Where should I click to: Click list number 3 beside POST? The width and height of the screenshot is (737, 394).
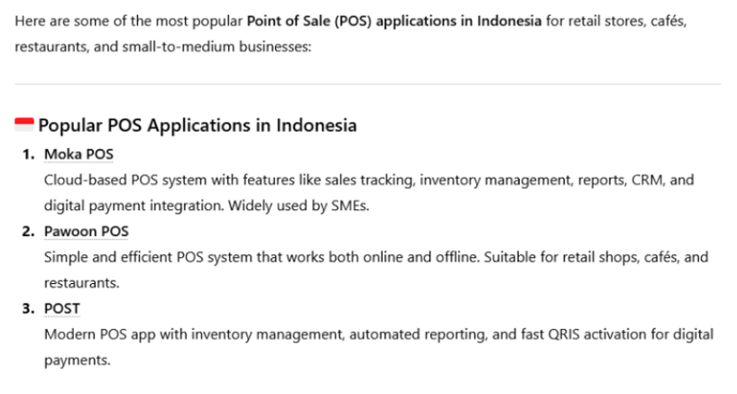pyautogui.click(x=29, y=308)
